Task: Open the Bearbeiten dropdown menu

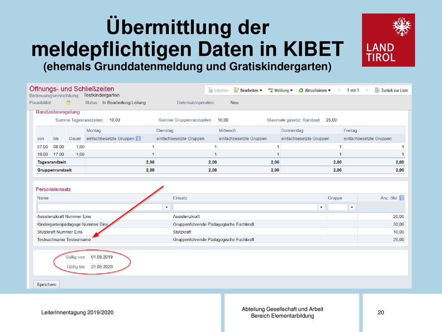Action: click(x=248, y=90)
